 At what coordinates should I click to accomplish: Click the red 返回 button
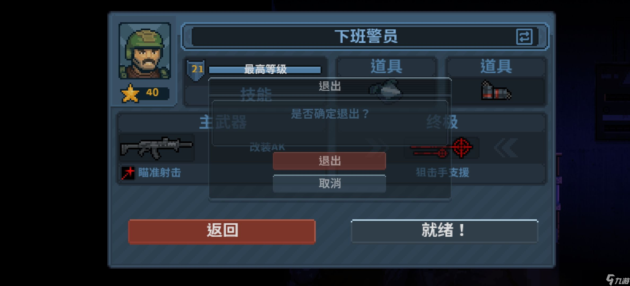coord(222,231)
